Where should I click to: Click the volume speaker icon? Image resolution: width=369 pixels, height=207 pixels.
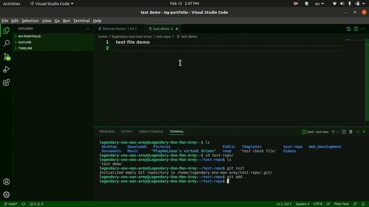(x=342, y=3)
